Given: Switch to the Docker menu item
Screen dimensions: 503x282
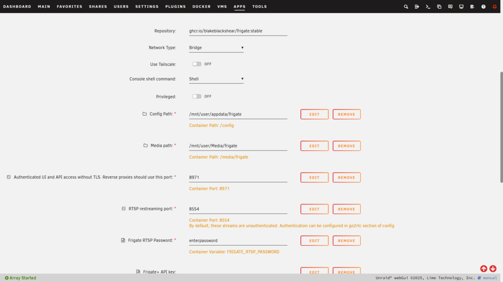Looking at the screenshot, I should coord(202,7).
